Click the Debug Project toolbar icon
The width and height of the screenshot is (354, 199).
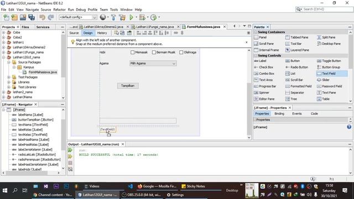pos(142,17)
